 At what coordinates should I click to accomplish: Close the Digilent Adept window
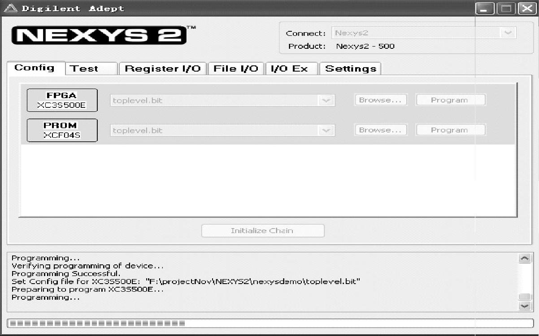pyautogui.click(x=527, y=9)
